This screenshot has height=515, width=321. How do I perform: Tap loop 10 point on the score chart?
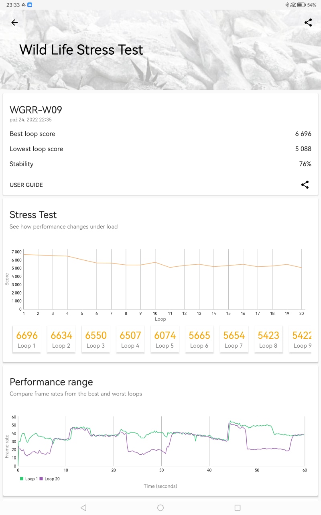pyautogui.click(x=155, y=262)
